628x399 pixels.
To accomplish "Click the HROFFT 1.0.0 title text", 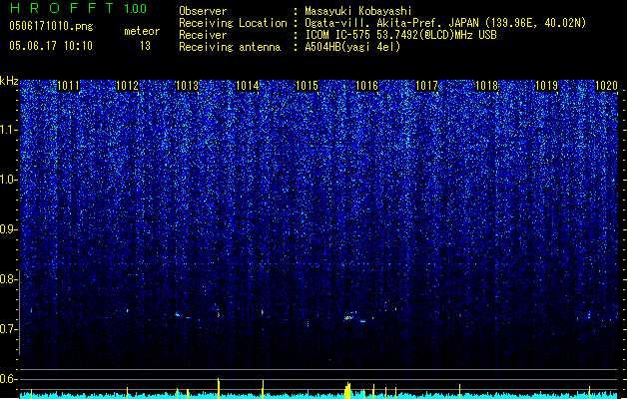I will click(78, 8).
